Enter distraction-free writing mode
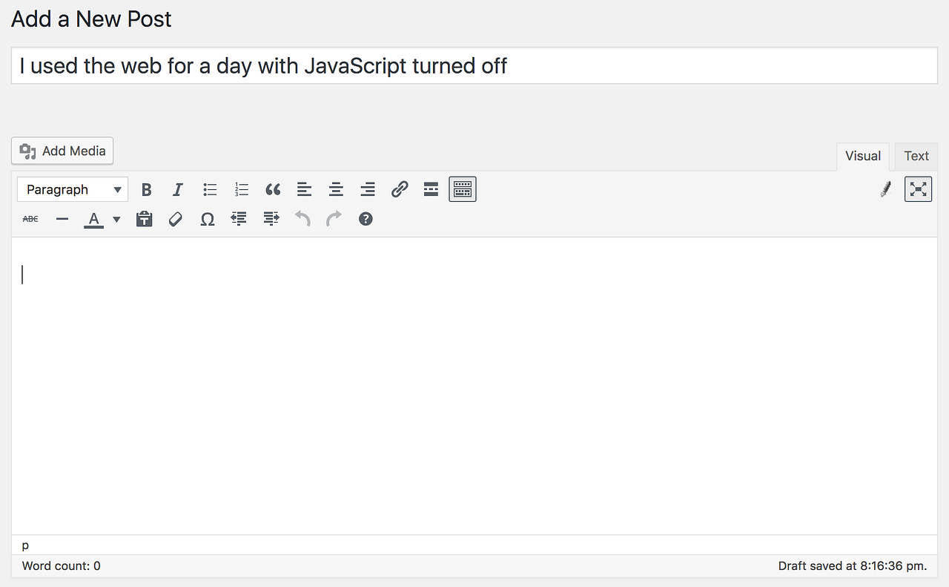 pyautogui.click(x=918, y=189)
